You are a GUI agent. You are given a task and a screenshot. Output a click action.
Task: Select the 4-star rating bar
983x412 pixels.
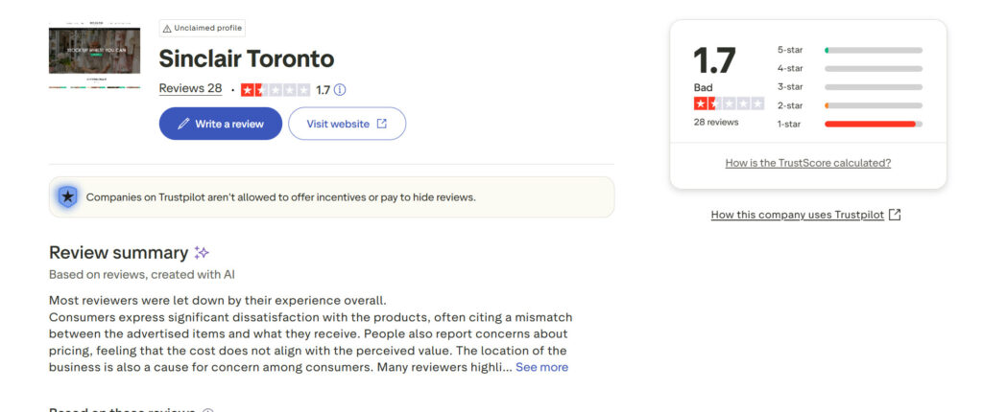click(873, 68)
